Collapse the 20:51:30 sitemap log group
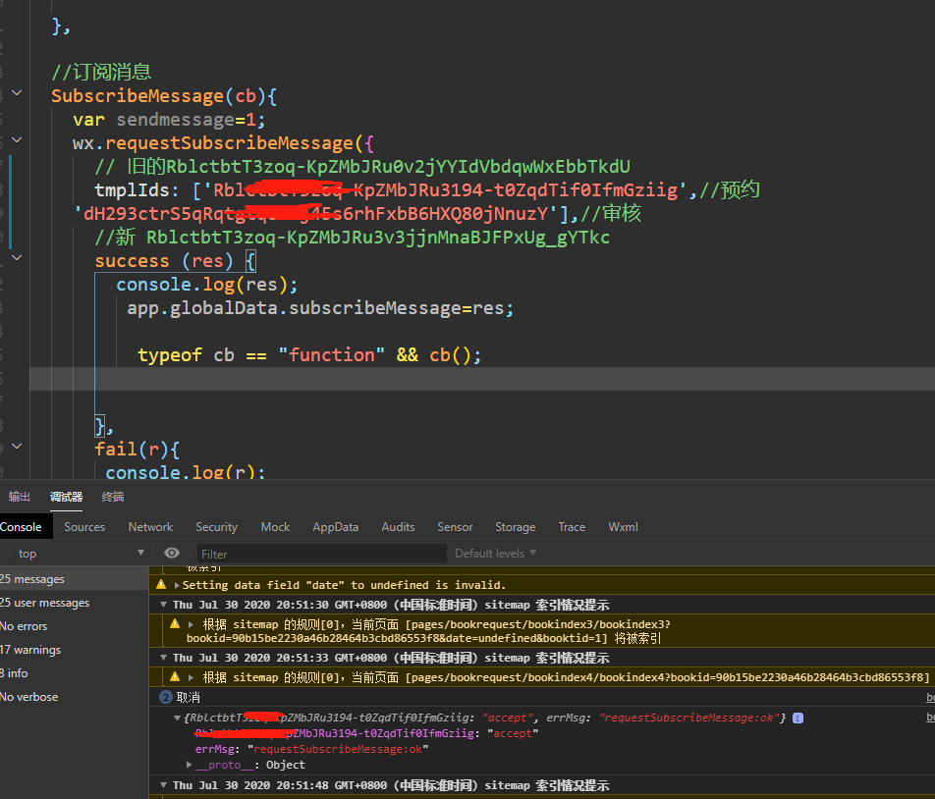935x799 pixels. coord(163,605)
